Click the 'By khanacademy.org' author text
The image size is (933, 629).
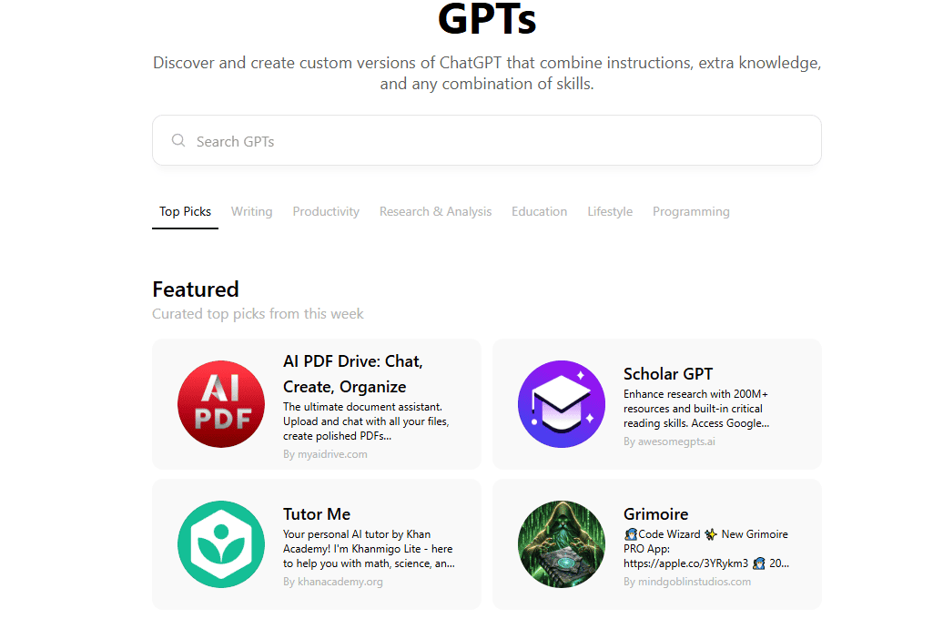coord(332,582)
